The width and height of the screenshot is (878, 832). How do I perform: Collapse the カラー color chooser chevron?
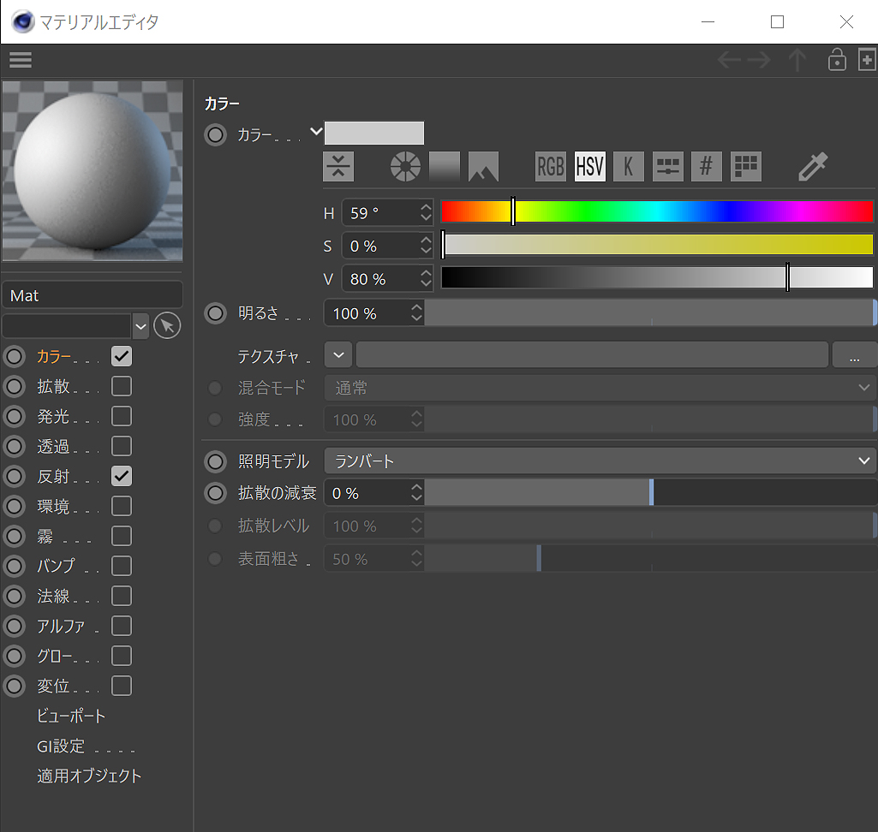pos(316,132)
